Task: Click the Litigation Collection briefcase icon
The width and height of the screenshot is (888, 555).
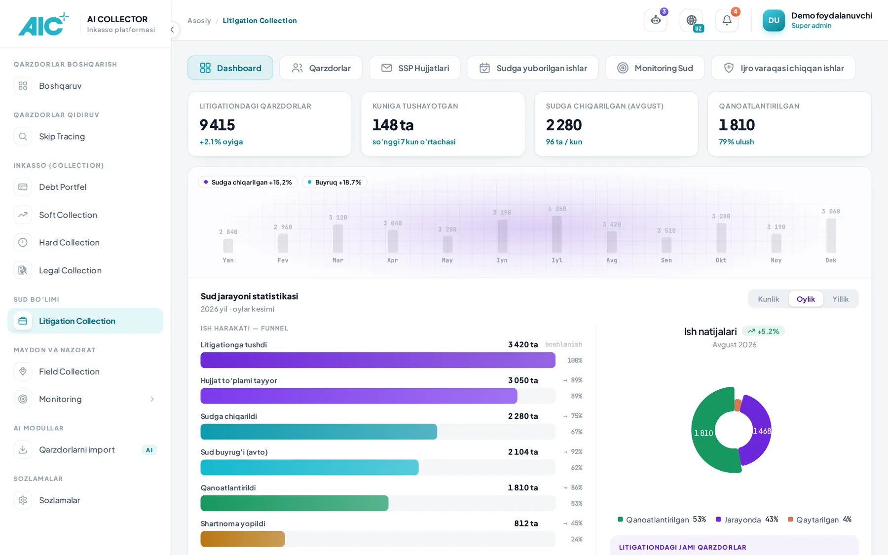Action: coord(23,321)
